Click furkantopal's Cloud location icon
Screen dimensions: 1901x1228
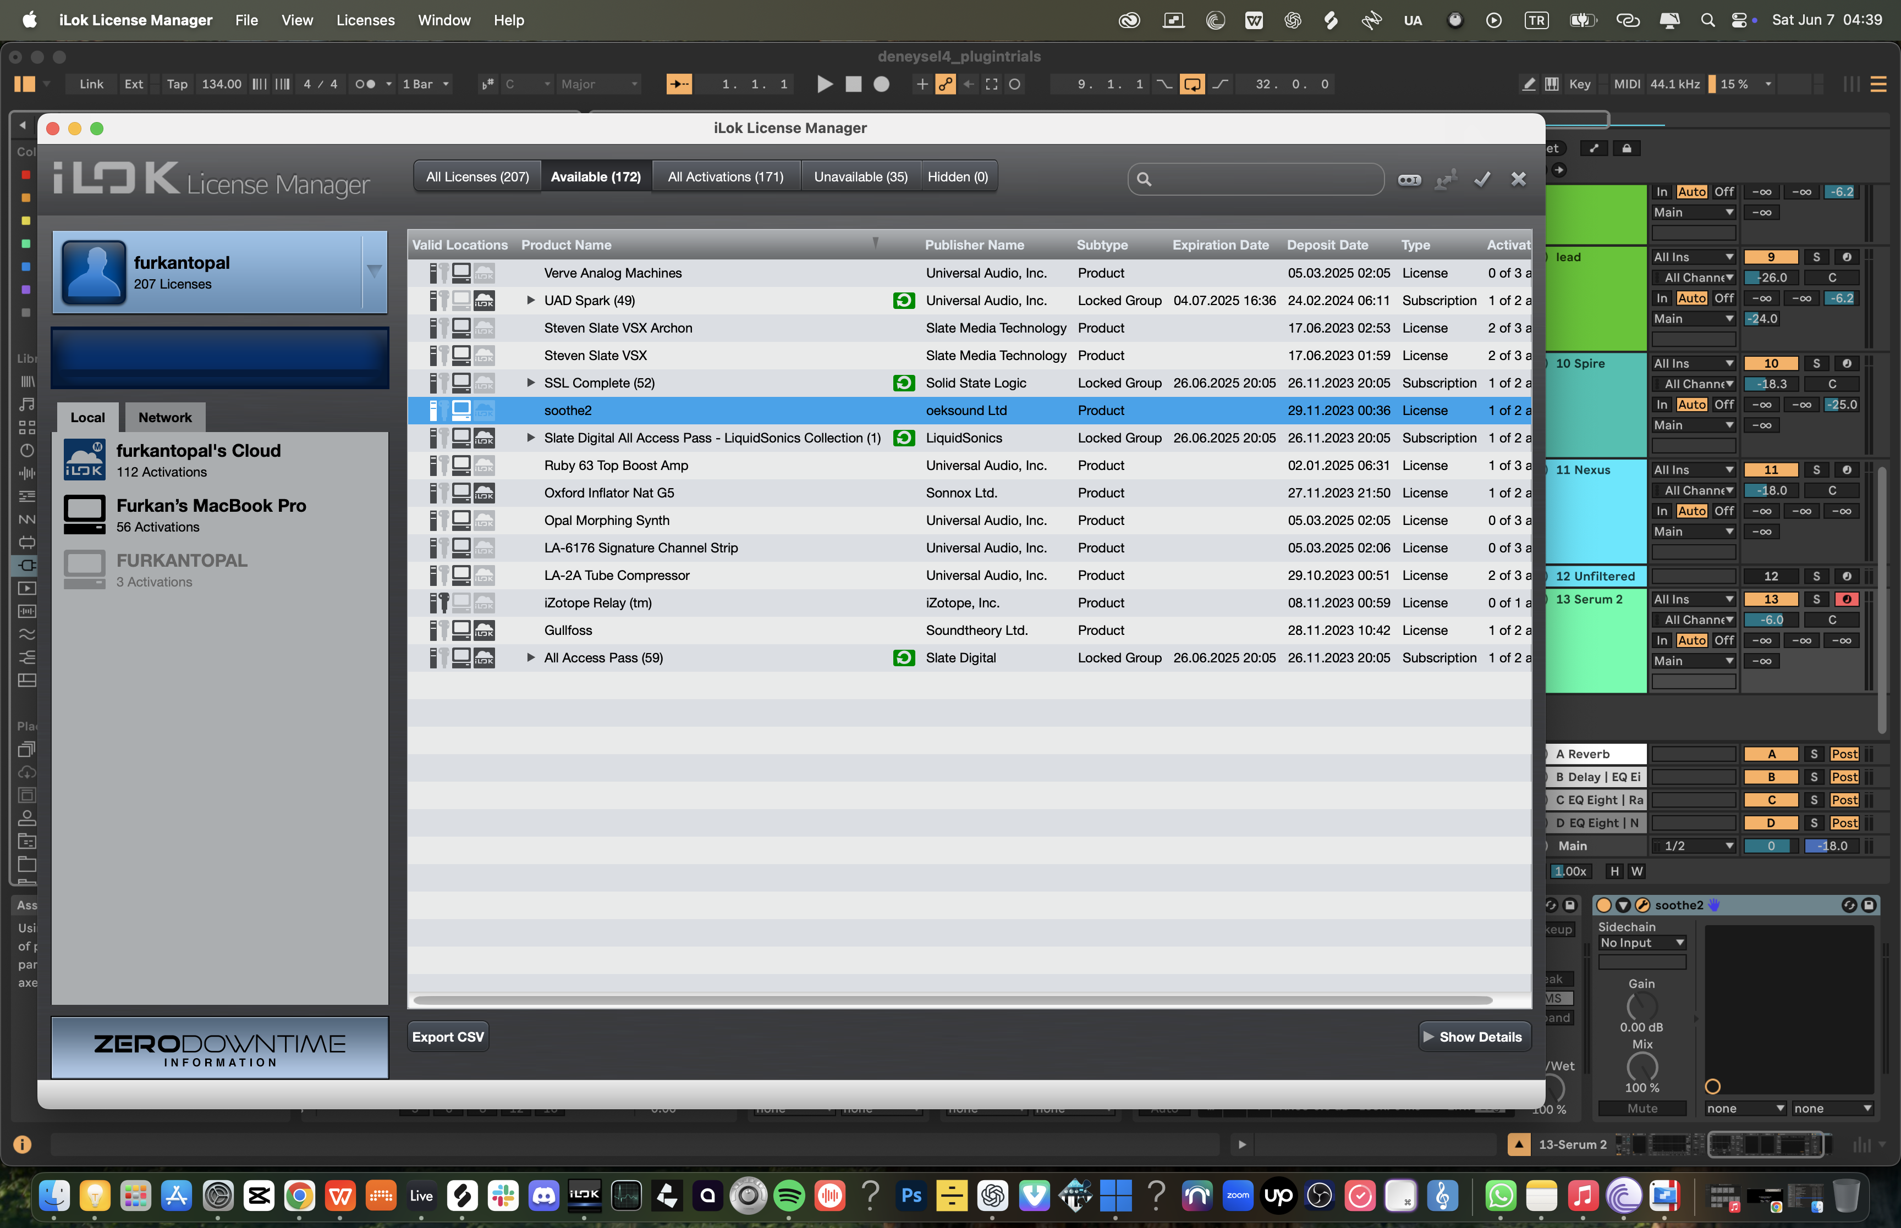click(x=85, y=460)
